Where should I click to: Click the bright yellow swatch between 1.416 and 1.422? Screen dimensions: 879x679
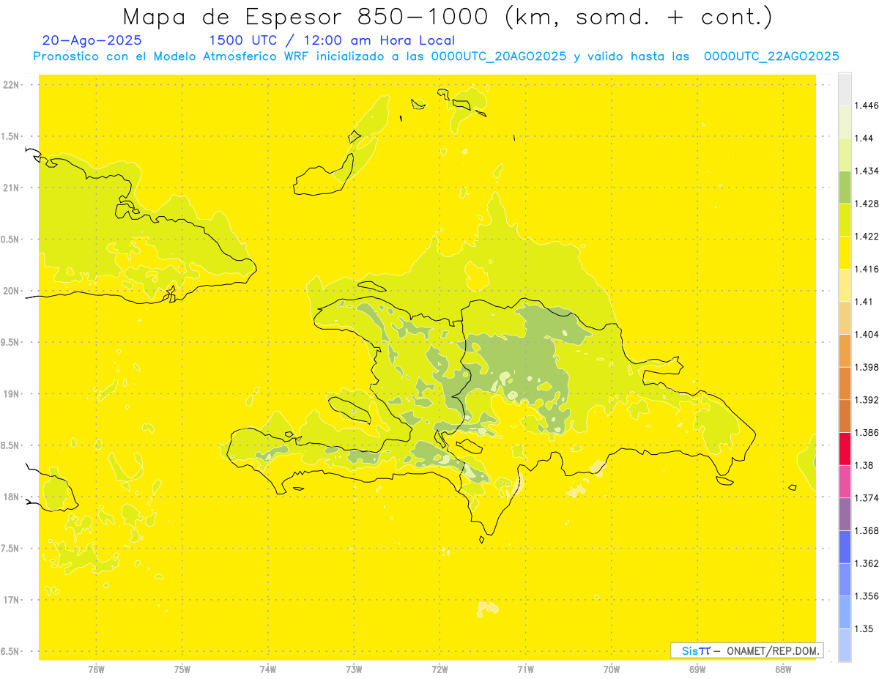[845, 253]
